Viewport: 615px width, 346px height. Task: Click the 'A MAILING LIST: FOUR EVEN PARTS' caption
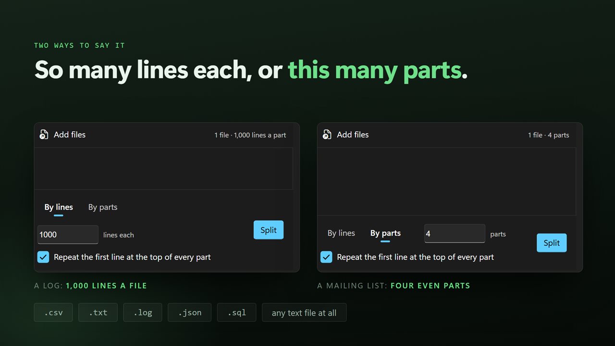394,285
